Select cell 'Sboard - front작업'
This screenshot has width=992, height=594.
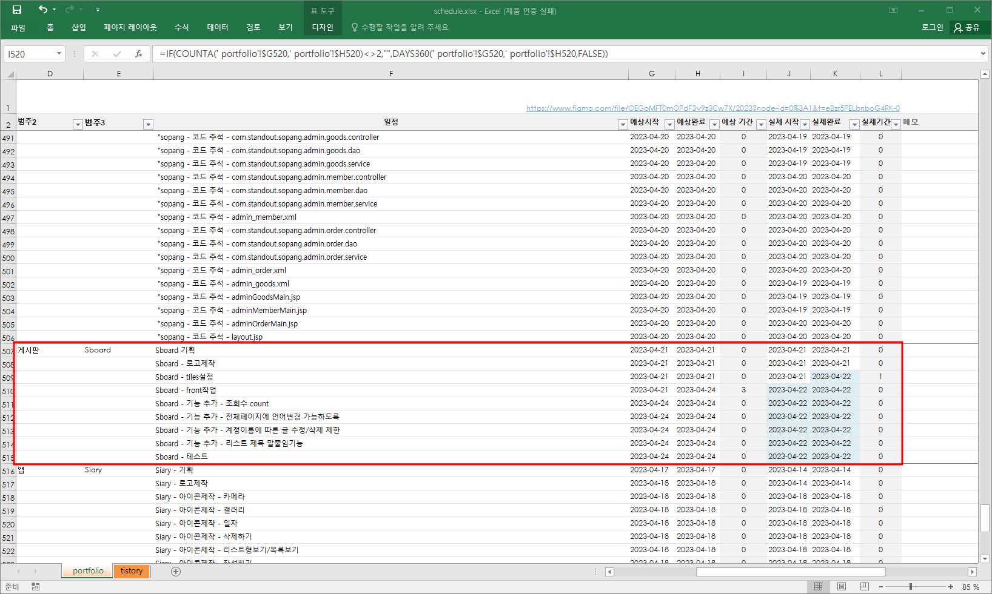(x=391, y=391)
